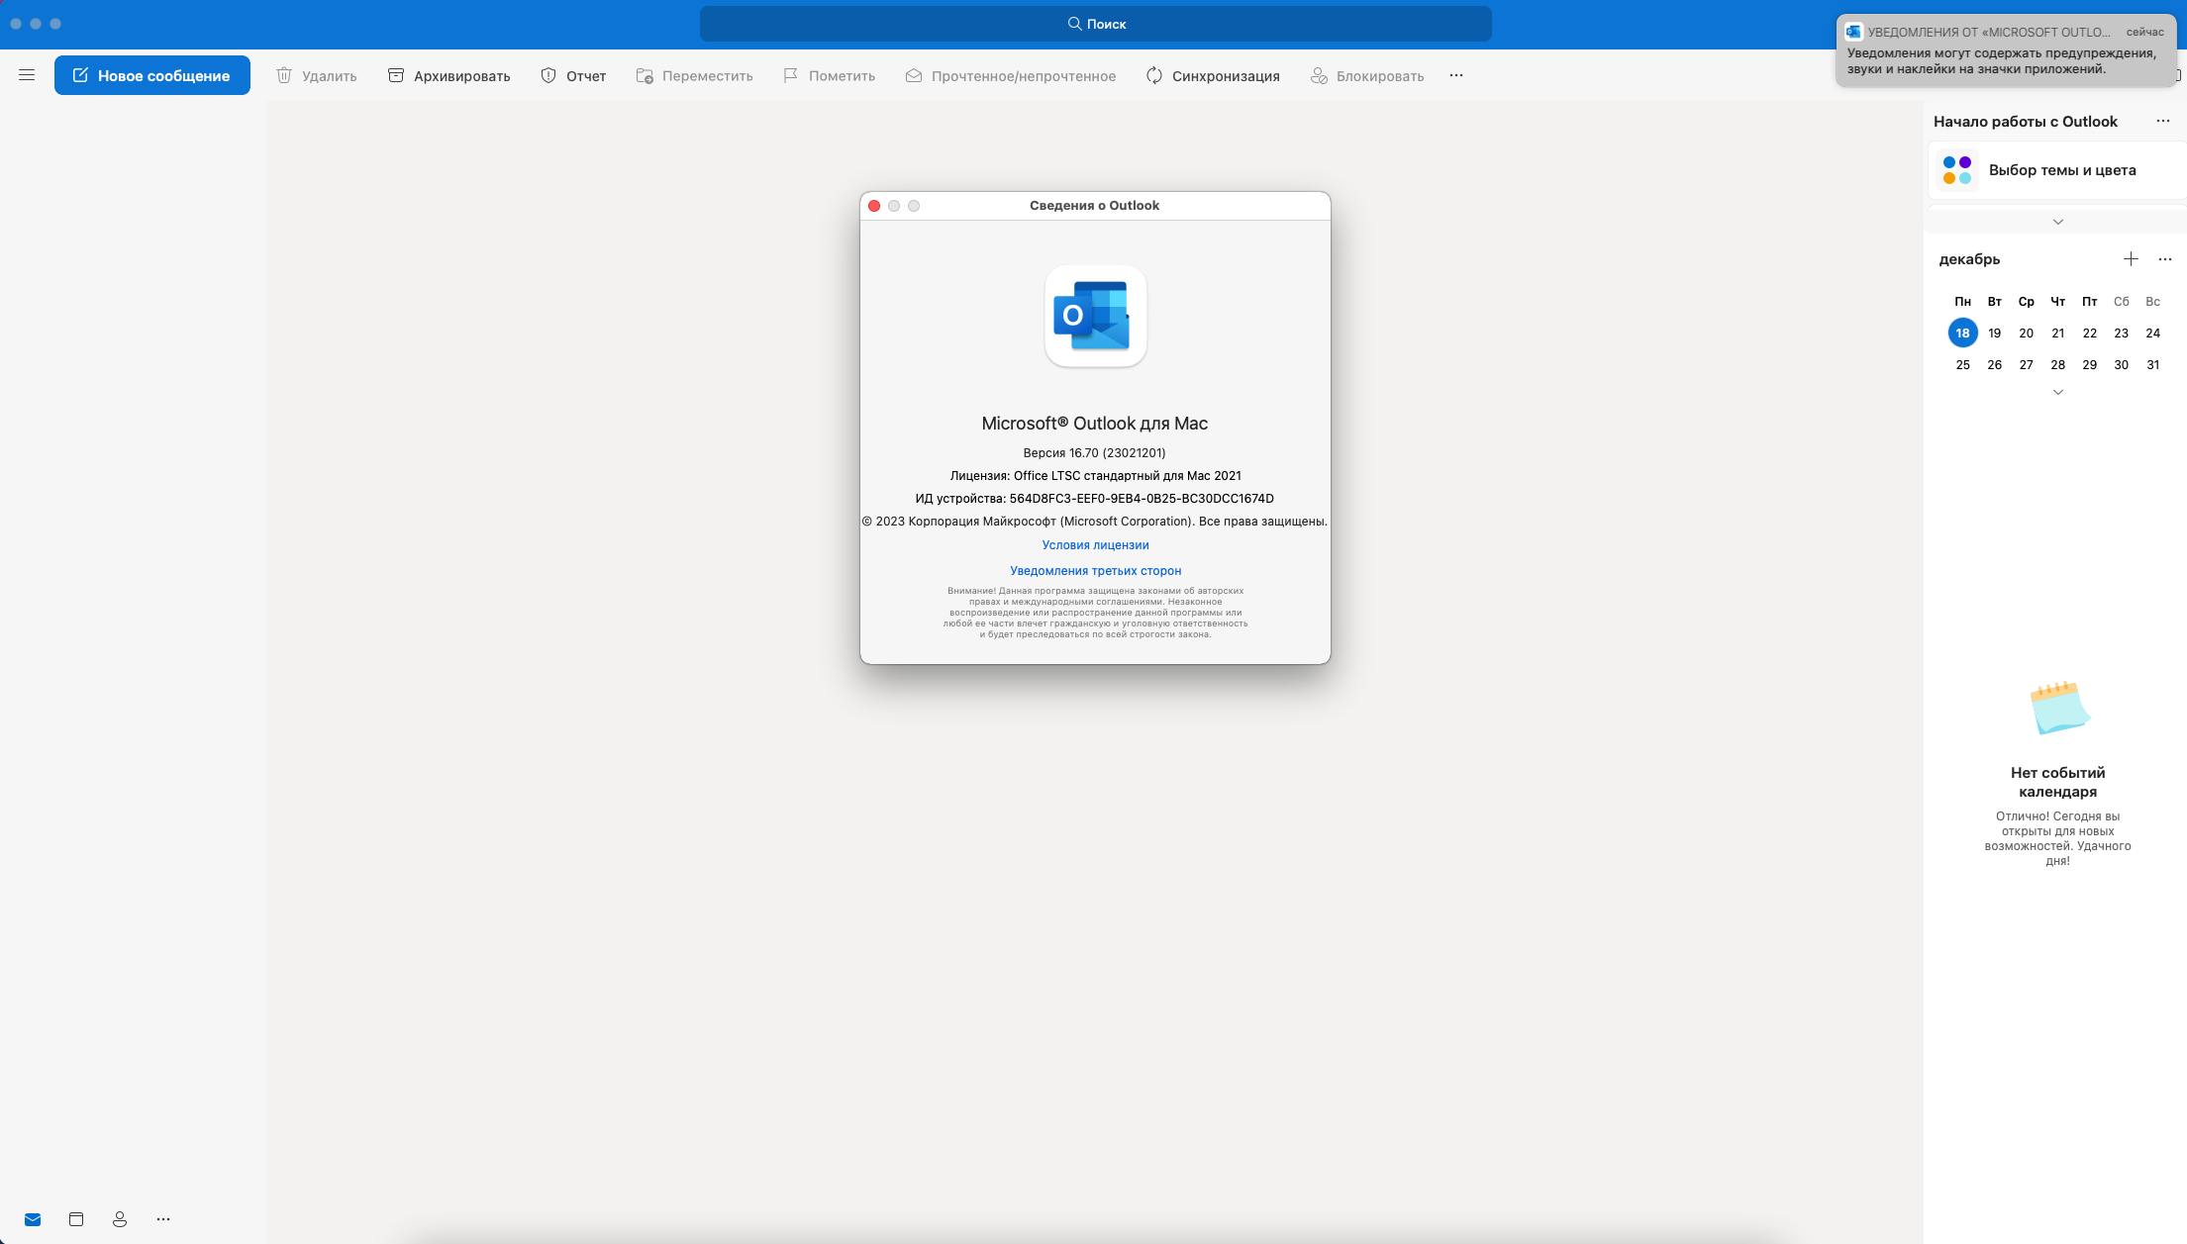Click the Flag (Пометить) toolbar item

[829, 75]
